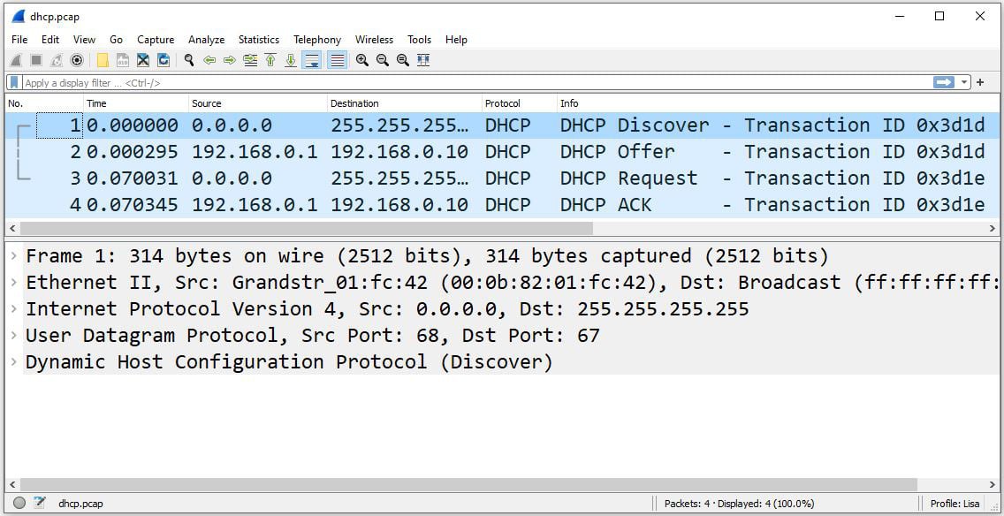Open the Help menu

coord(456,40)
